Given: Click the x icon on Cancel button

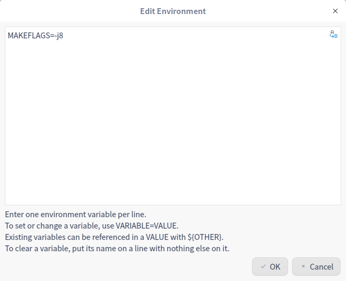Looking at the screenshot, I should coord(303,266).
